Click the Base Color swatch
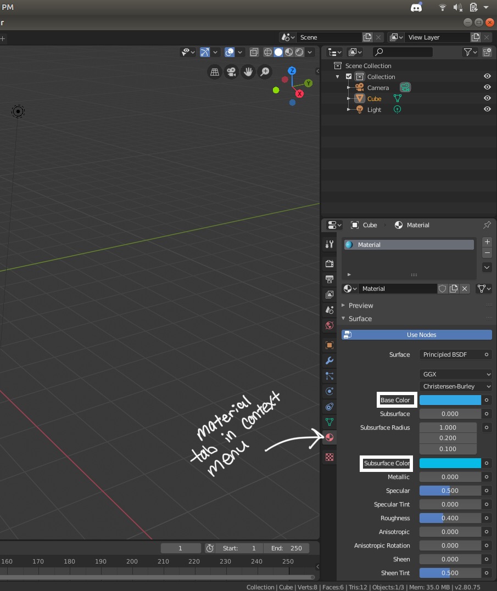Viewport: 497px width, 591px height. coord(450,400)
